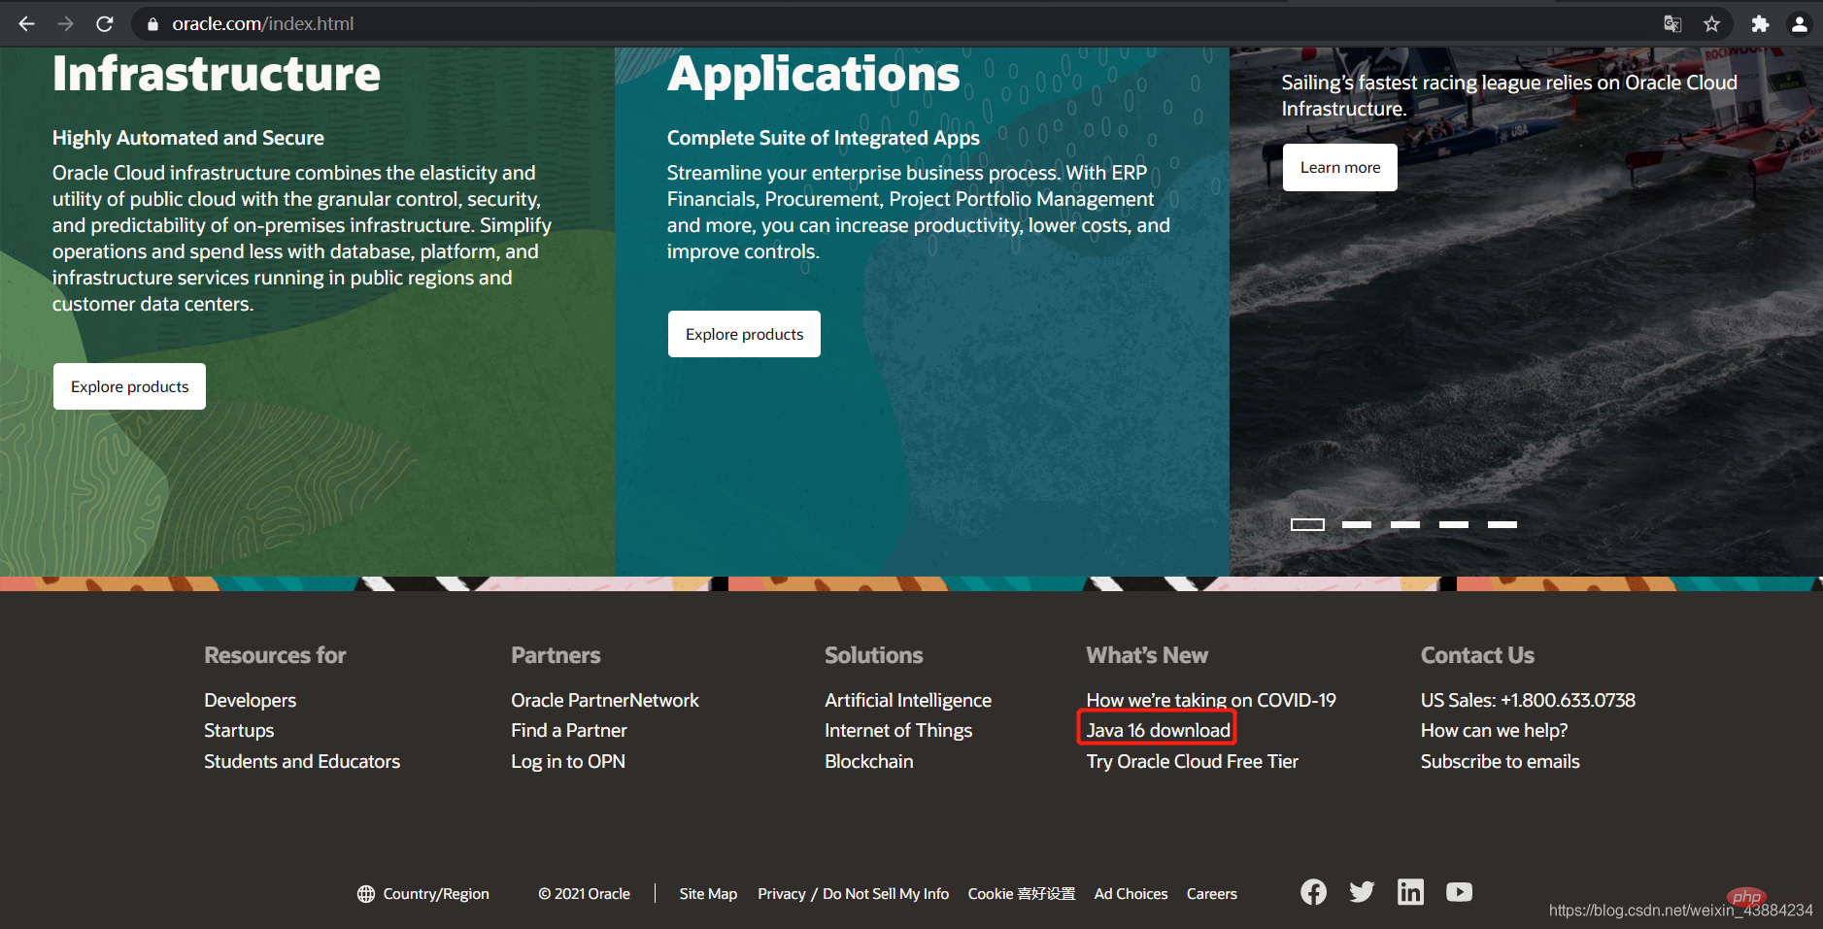Go back to the previous page
The image size is (1823, 929).
pos(27,24)
